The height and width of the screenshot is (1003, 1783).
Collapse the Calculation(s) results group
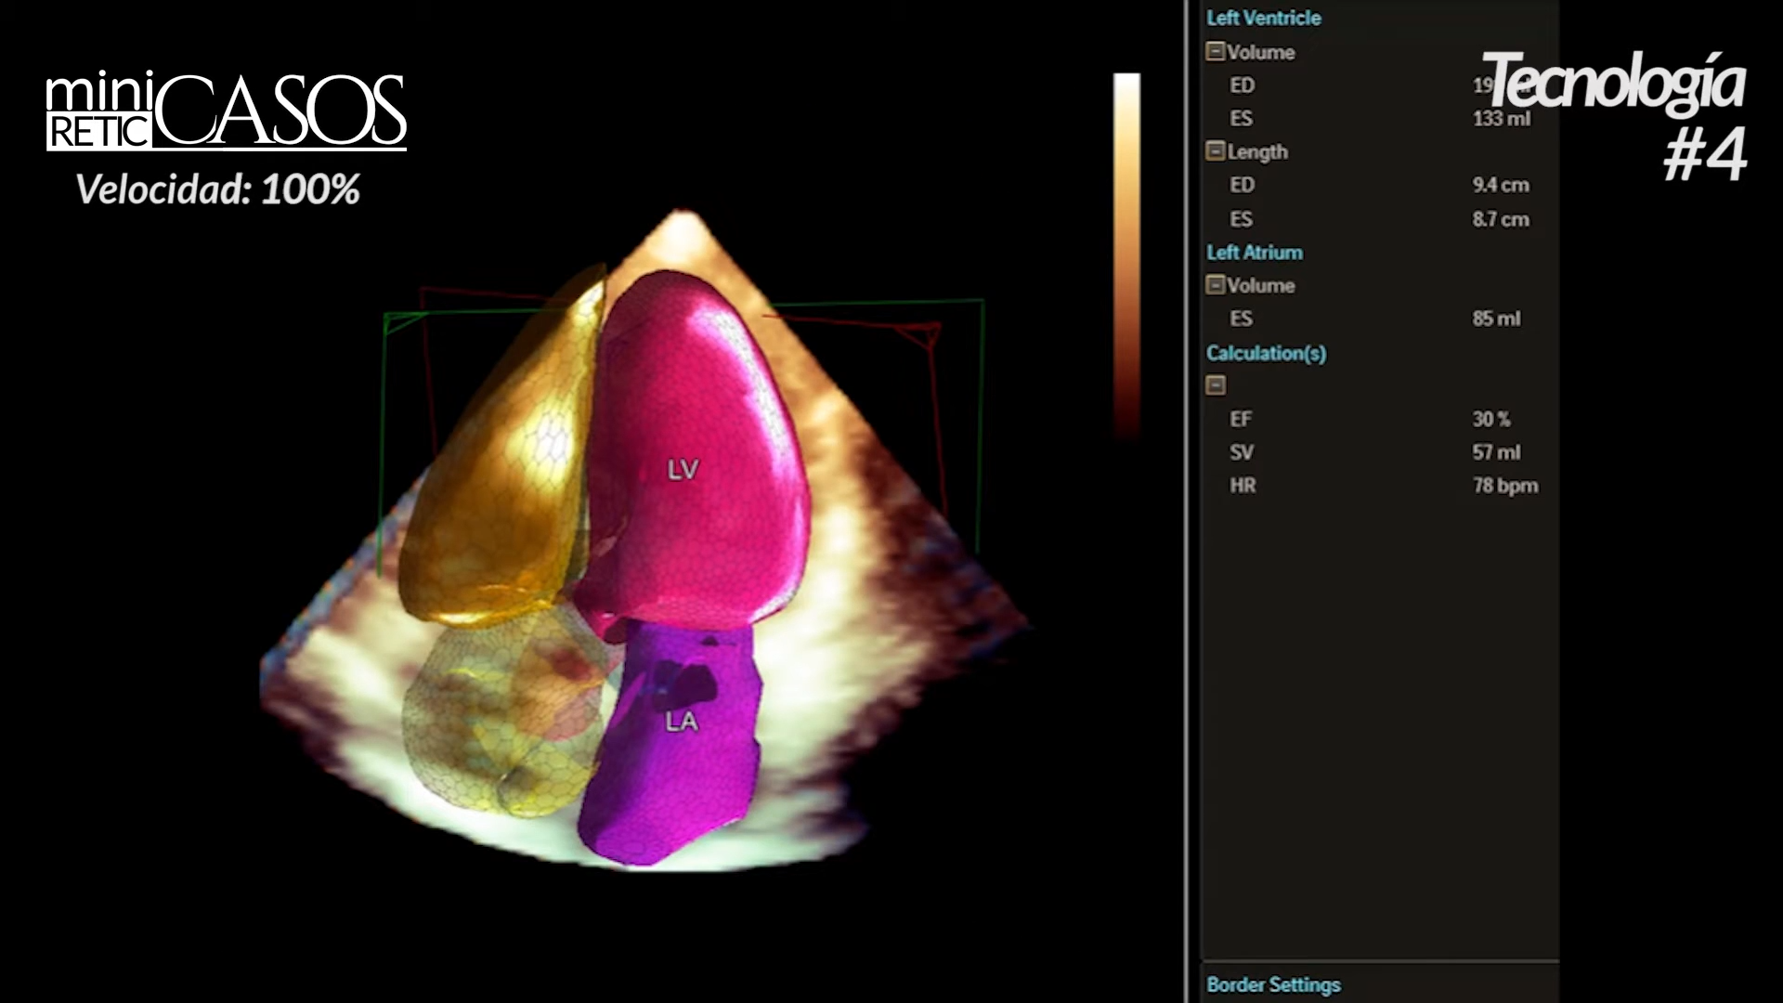pyautogui.click(x=1215, y=384)
